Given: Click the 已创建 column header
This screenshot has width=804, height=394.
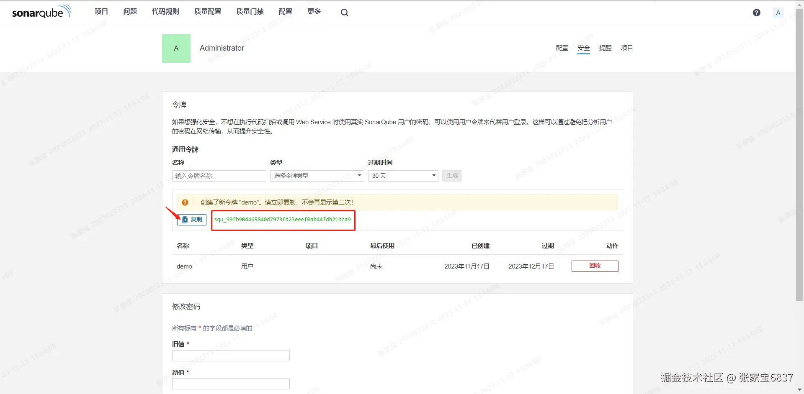Looking at the screenshot, I should [x=480, y=246].
